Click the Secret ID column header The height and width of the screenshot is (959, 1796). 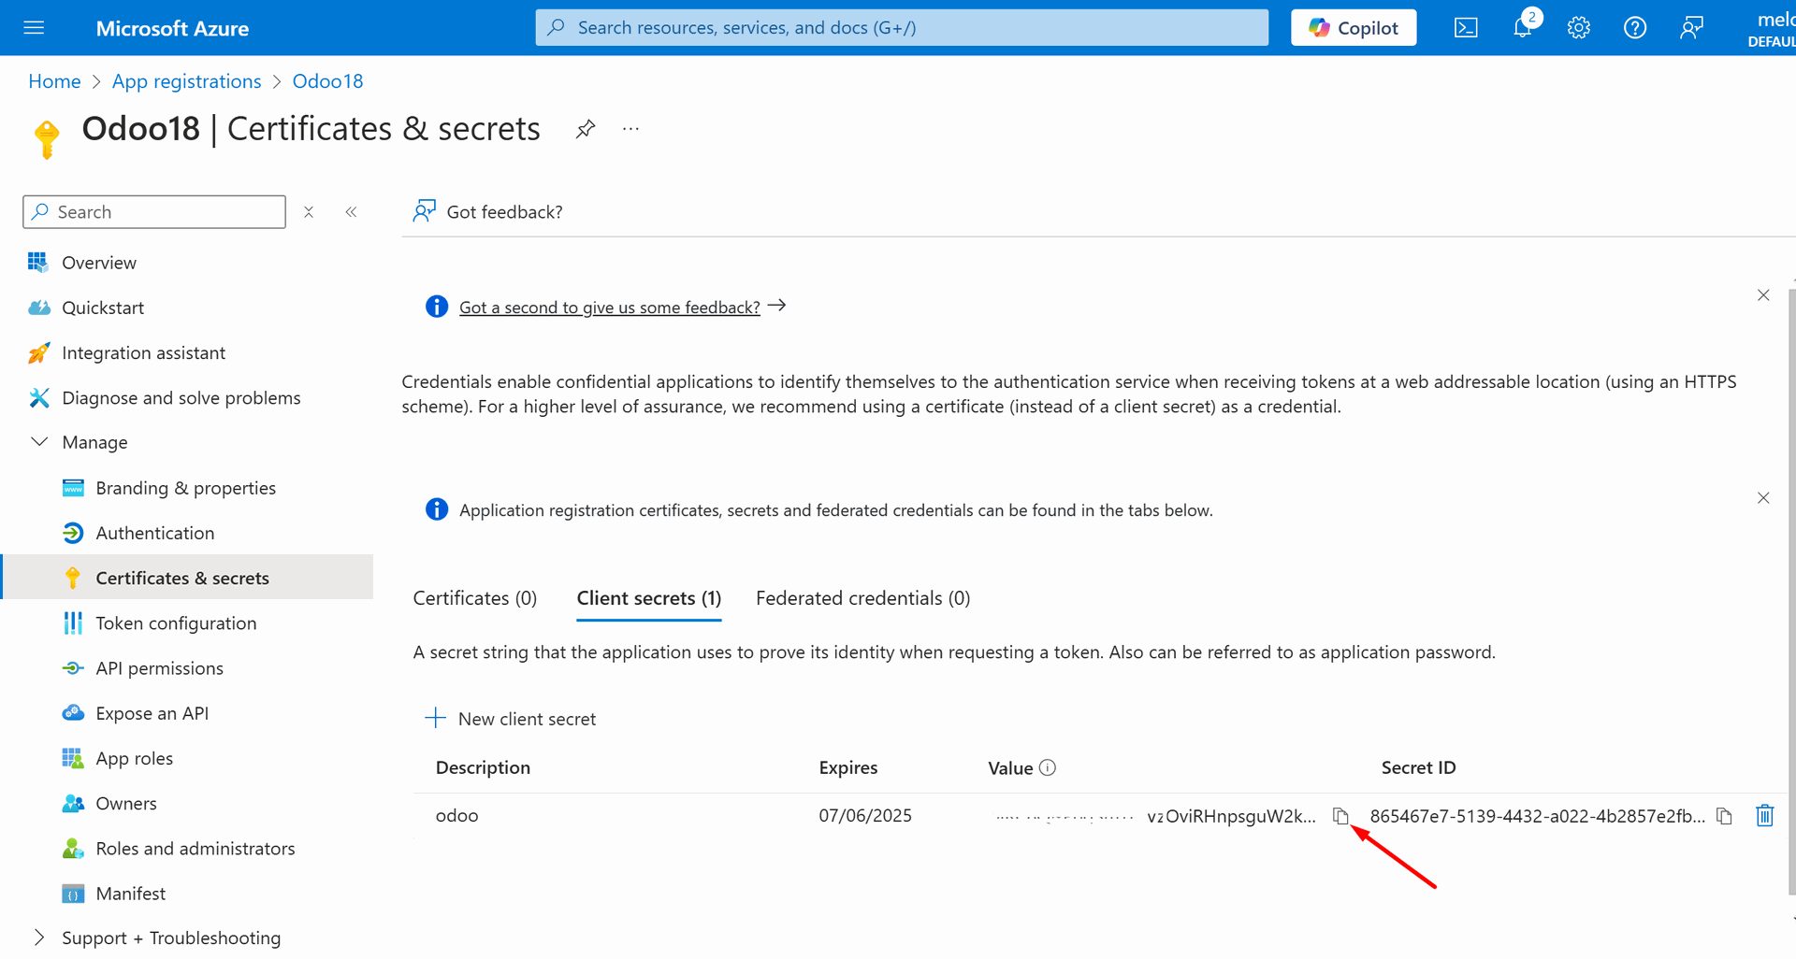[1418, 767]
